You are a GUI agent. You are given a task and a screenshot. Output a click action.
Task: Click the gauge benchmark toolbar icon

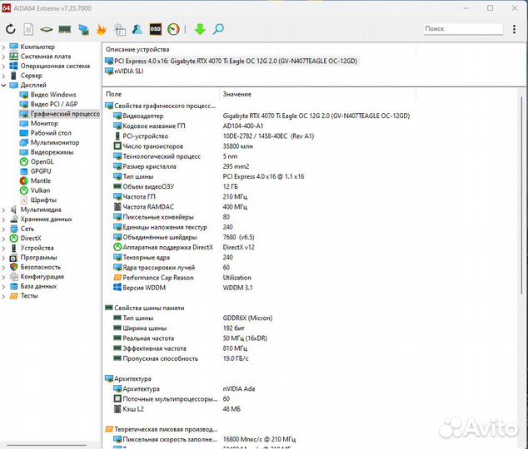(x=173, y=29)
